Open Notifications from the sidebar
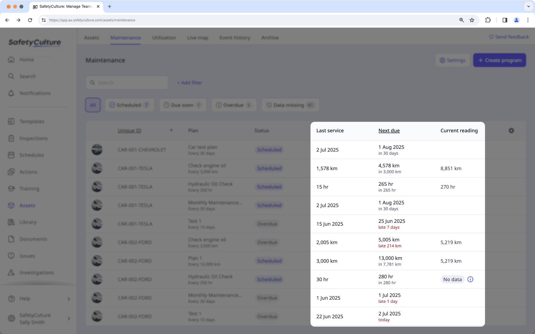This screenshot has width=535, height=334. click(x=35, y=93)
